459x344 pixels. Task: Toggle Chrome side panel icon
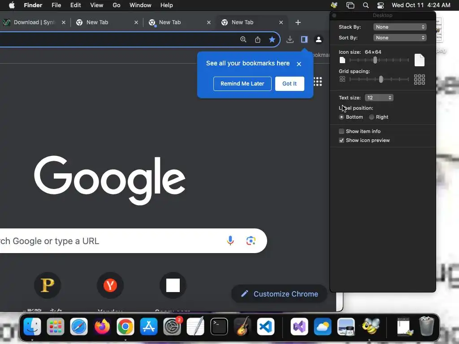coord(304,39)
